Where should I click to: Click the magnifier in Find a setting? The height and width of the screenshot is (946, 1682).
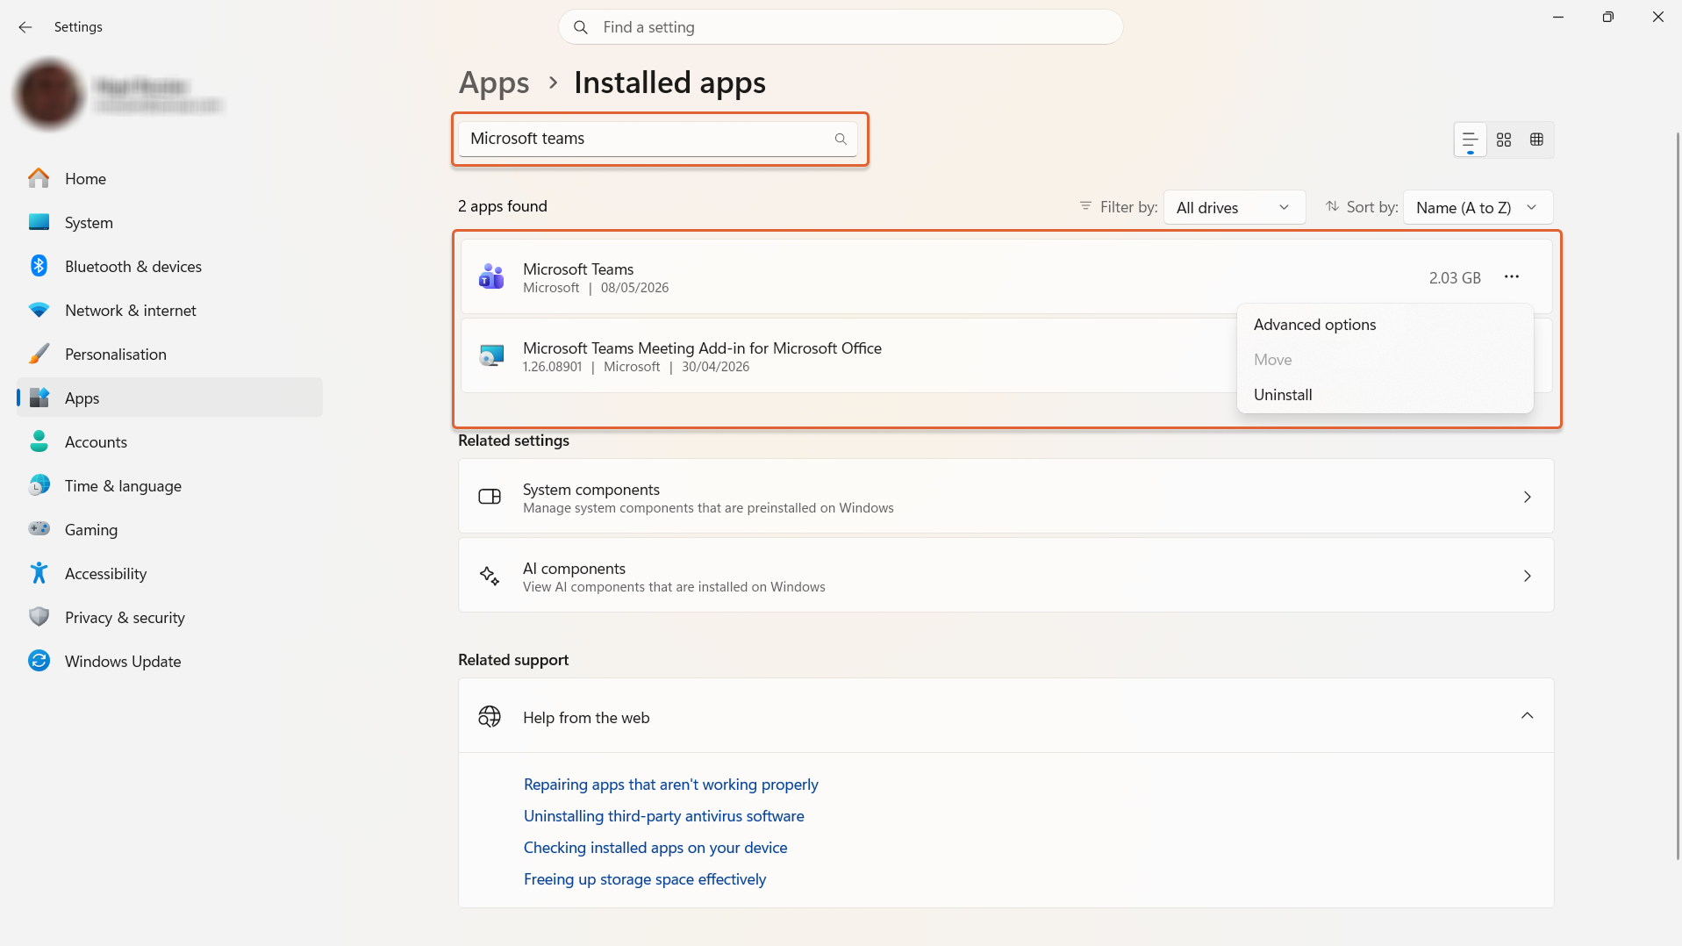click(580, 27)
